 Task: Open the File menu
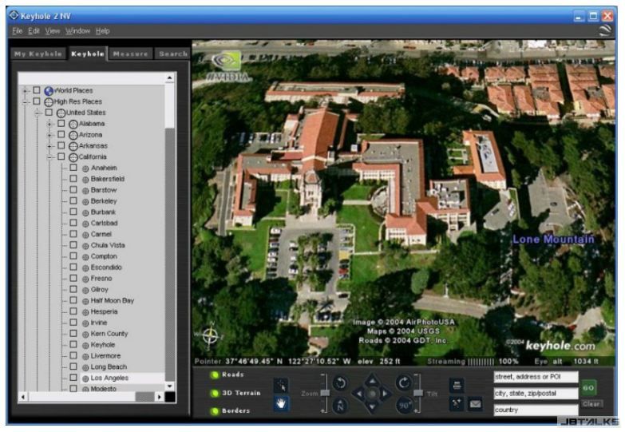(x=17, y=30)
